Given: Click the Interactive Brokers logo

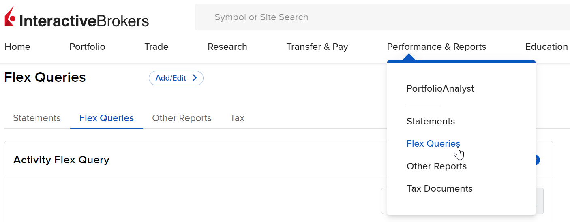Looking at the screenshot, I should click(77, 17).
